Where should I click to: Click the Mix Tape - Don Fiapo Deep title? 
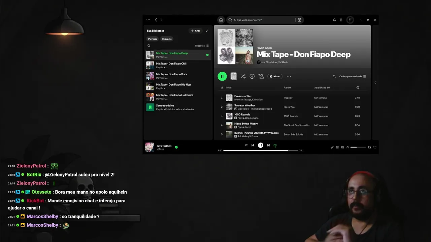[x=303, y=54]
